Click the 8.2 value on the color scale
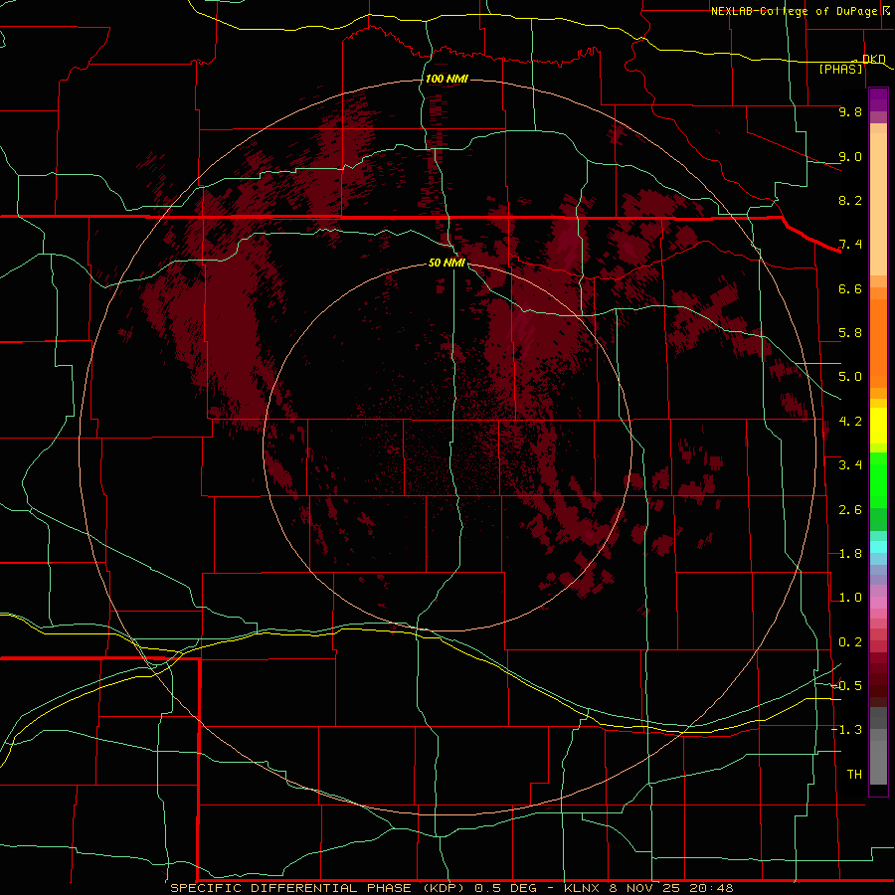Screen dimensions: 895x895 point(850,200)
